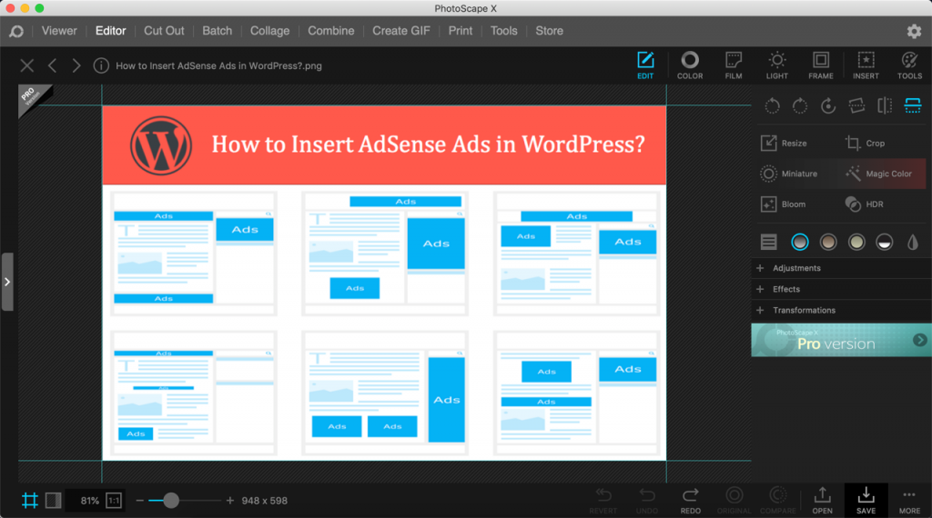Toggle the grid overlay icon
The image size is (932, 518).
point(30,500)
